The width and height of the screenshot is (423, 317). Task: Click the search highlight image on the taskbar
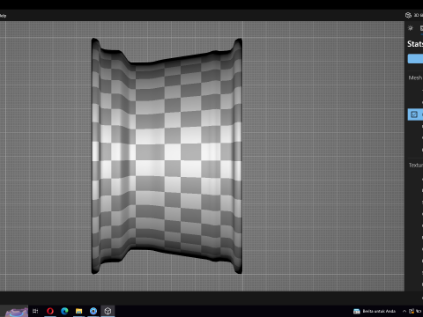click(16, 312)
